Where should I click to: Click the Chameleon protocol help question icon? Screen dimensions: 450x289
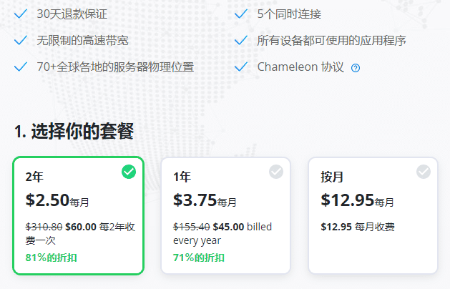356,68
